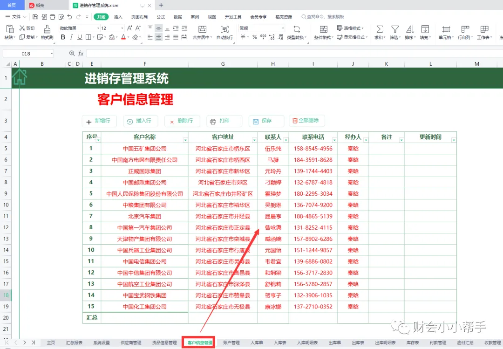
Task: Open filter dropdown on 更新时间 column
Action: (454, 140)
